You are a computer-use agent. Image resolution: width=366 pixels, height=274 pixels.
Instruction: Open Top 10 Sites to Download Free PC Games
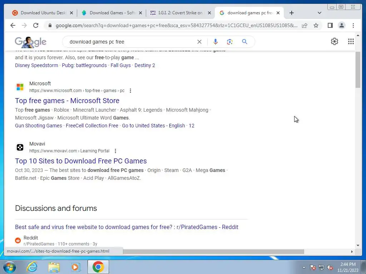click(x=81, y=161)
